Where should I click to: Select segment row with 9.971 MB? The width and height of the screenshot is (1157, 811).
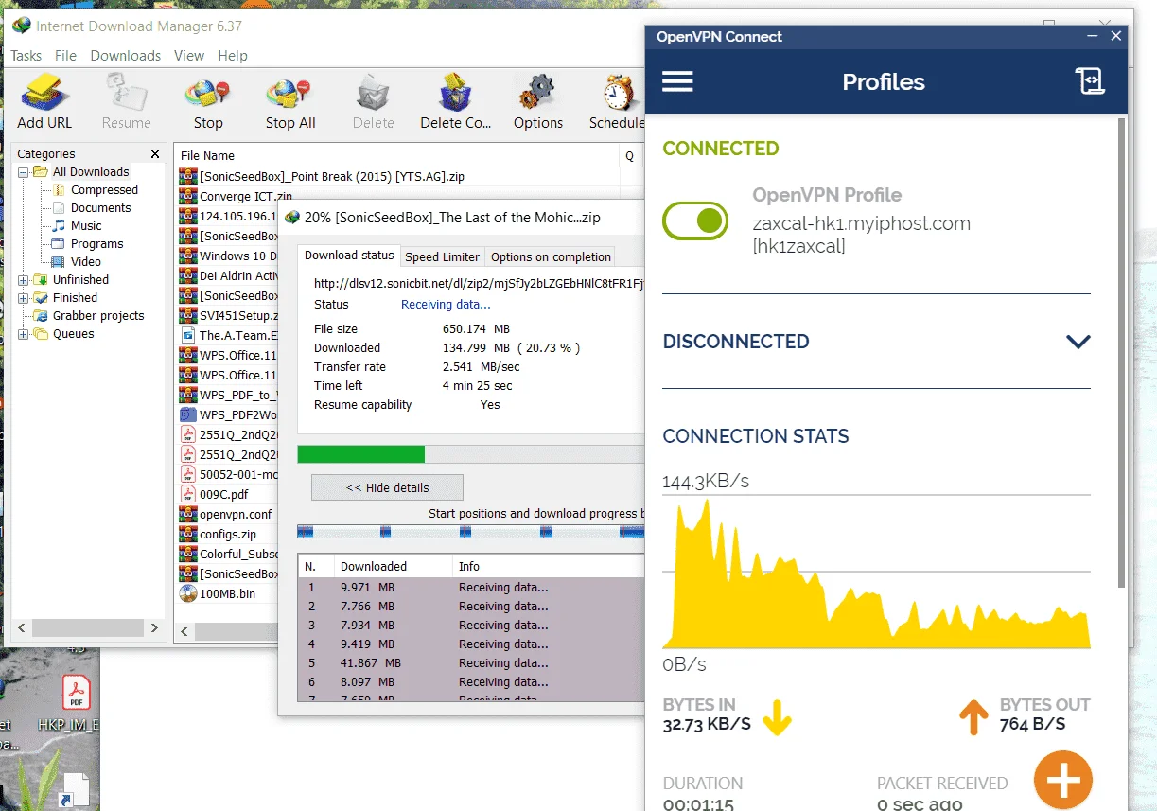click(471, 587)
